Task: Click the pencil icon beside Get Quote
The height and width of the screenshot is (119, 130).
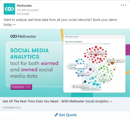Action: tap(56, 115)
